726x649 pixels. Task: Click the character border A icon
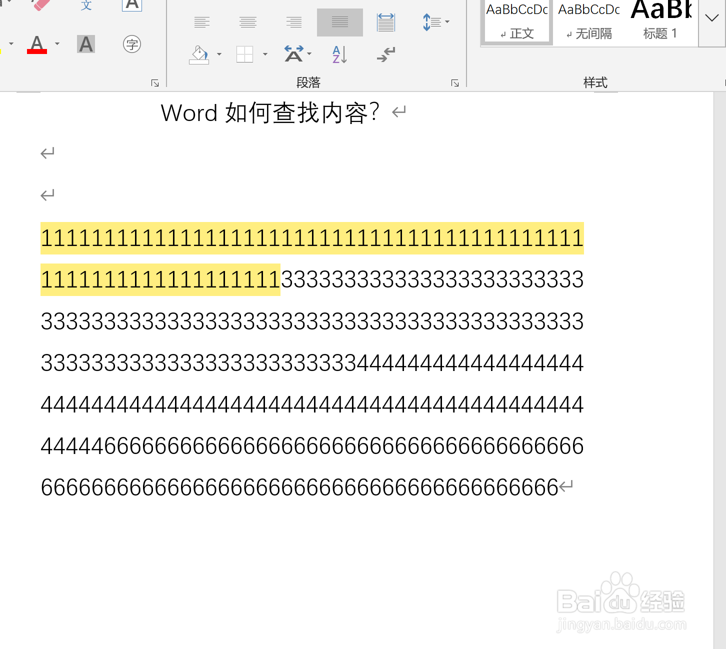click(x=132, y=5)
